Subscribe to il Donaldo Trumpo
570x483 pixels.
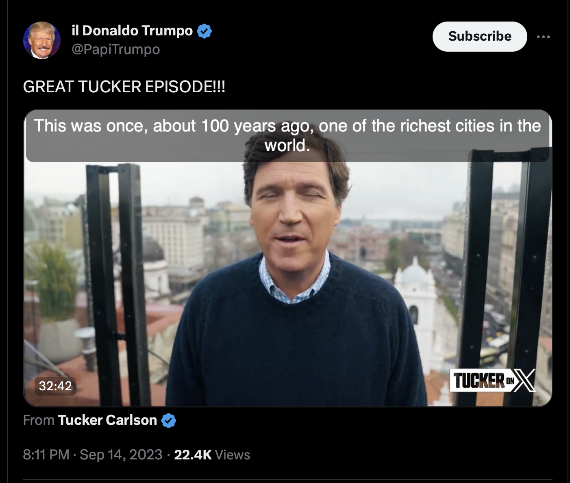pos(480,37)
